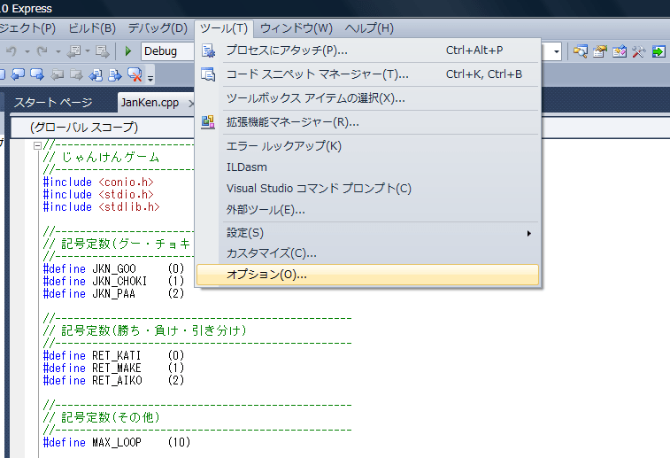This screenshot has height=458, width=670.
Task: Click the clear bookmarks icon with red X
Action: [135, 74]
